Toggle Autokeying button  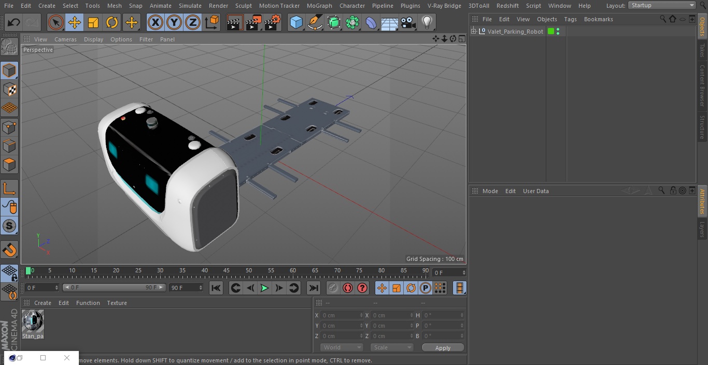pyautogui.click(x=348, y=288)
